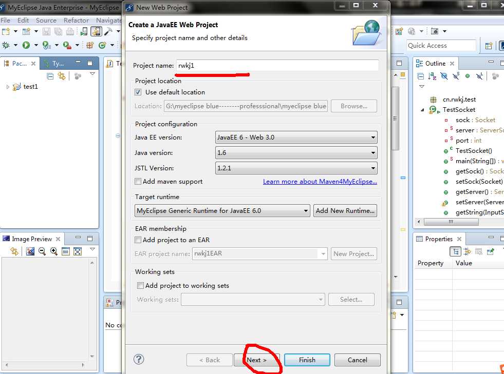The width and height of the screenshot is (504, 374).
Task: Click the Cancel button
Action: (357, 360)
